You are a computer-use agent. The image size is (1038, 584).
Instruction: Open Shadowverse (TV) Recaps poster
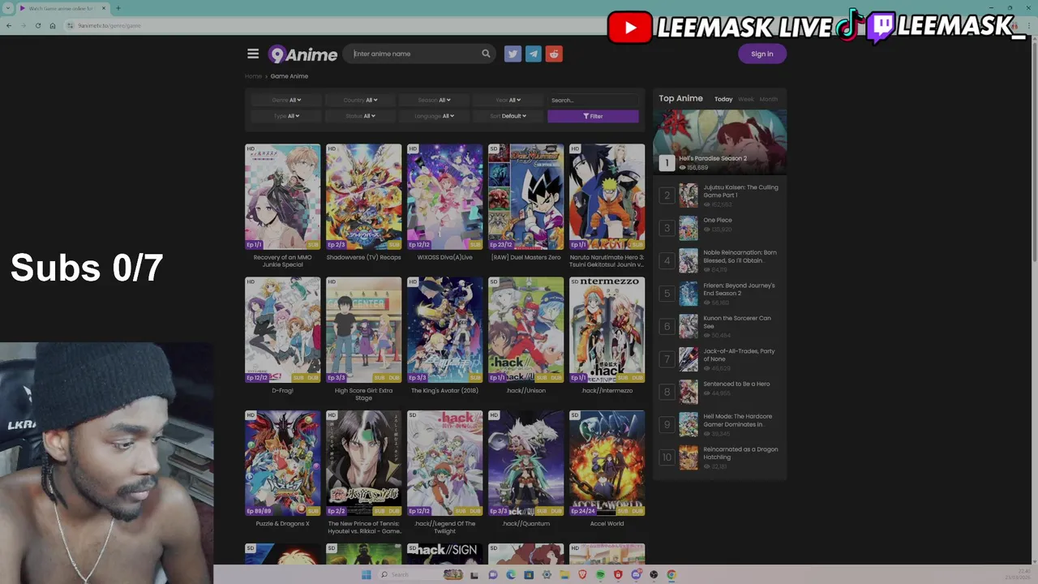click(363, 196)
